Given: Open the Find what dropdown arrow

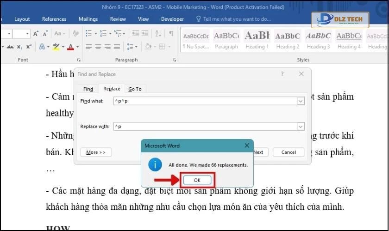Looking at the screenshot, I should (x=301, y=101).
